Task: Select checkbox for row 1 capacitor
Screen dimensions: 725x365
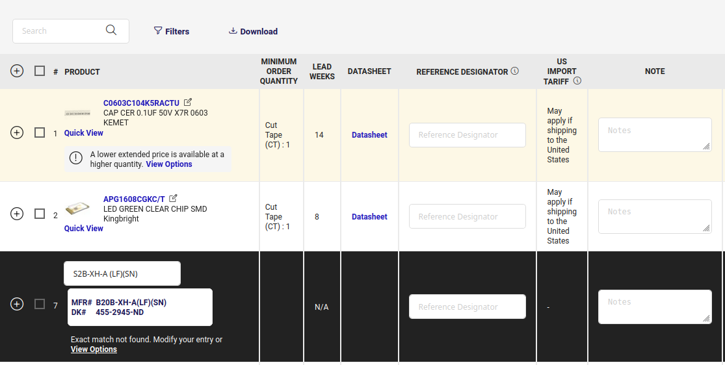Action: 40,132
